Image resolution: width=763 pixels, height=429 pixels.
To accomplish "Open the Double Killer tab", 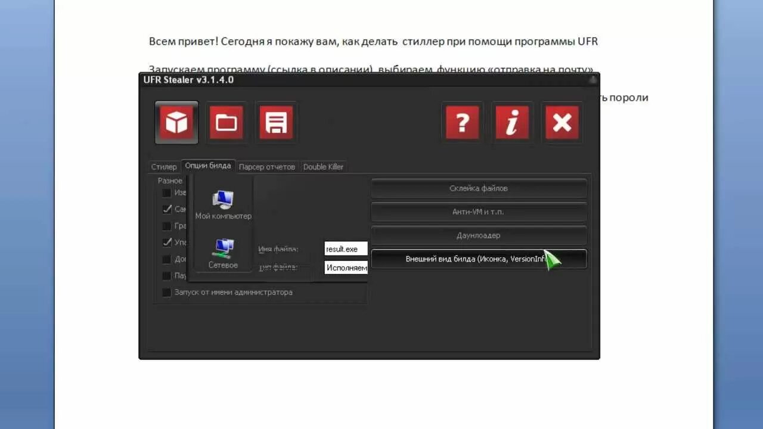I will point(323,167).
